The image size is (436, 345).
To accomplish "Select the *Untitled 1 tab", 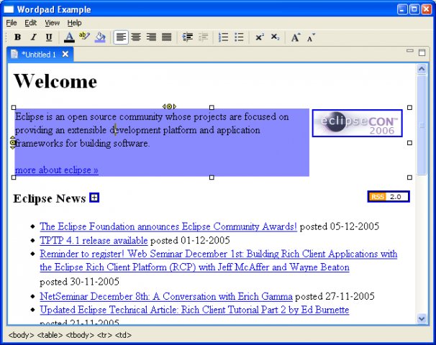I will pos(39,55).
